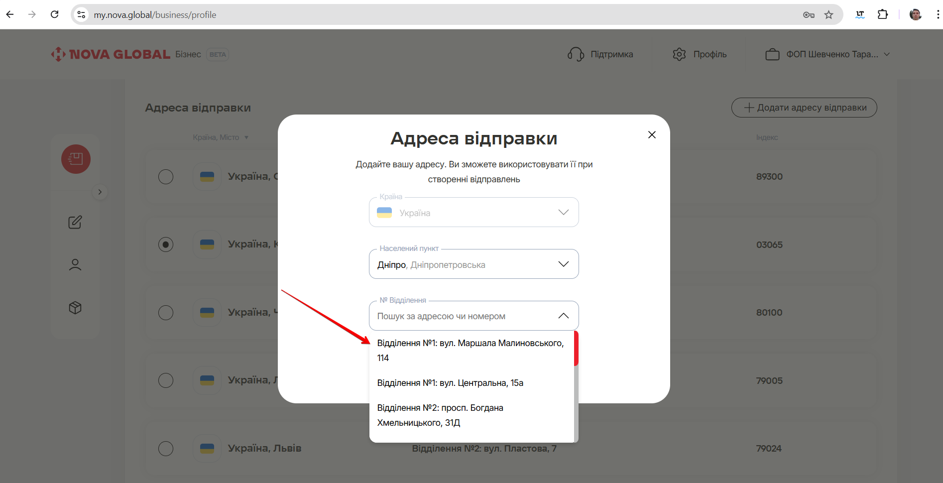Open the edit pencil icon in sidebar

[75, 222]
